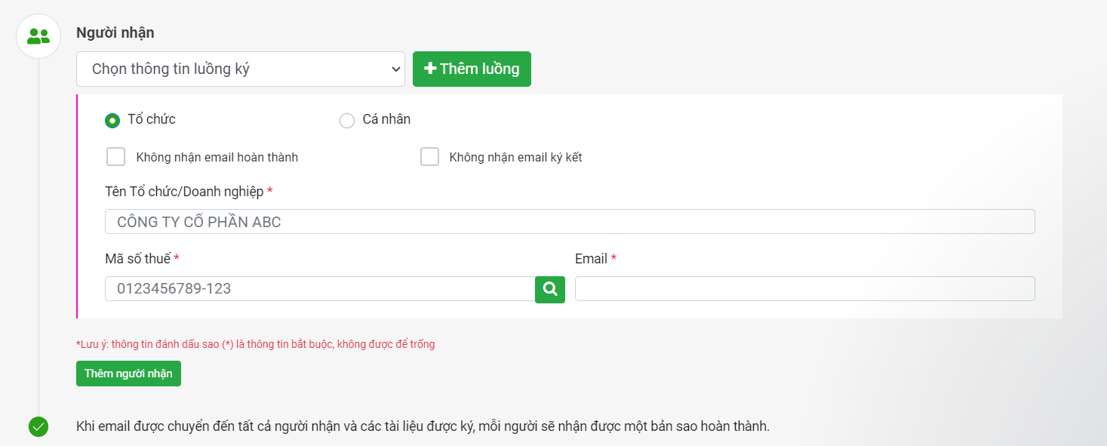
Task: Click the completed copy notice text
Action: pyautogui.click(x=423, y=426)
